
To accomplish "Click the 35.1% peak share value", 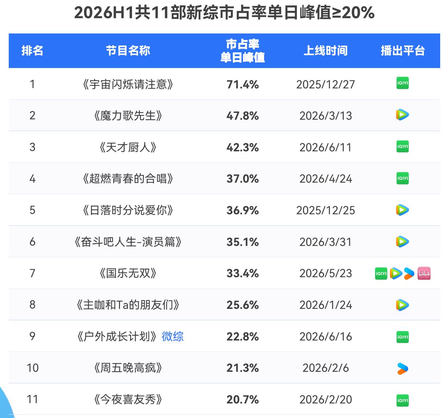I will tap(243, 242).
